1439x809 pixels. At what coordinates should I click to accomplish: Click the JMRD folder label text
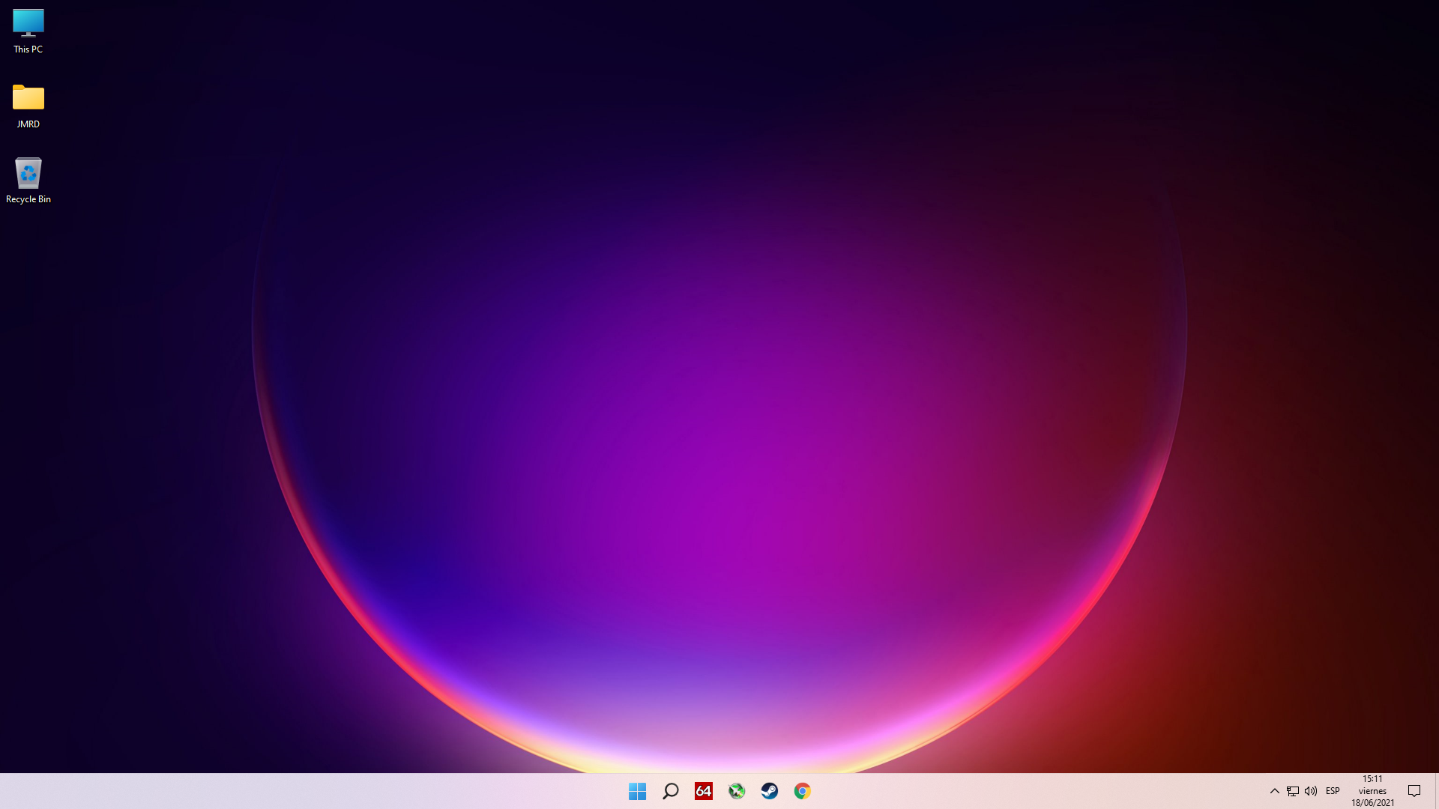point(28,124)
